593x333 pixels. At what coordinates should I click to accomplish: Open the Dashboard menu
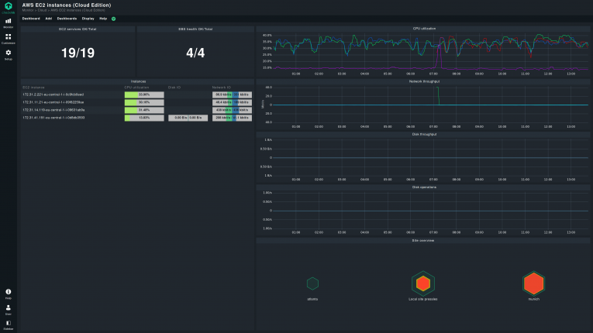pos(31,18)
